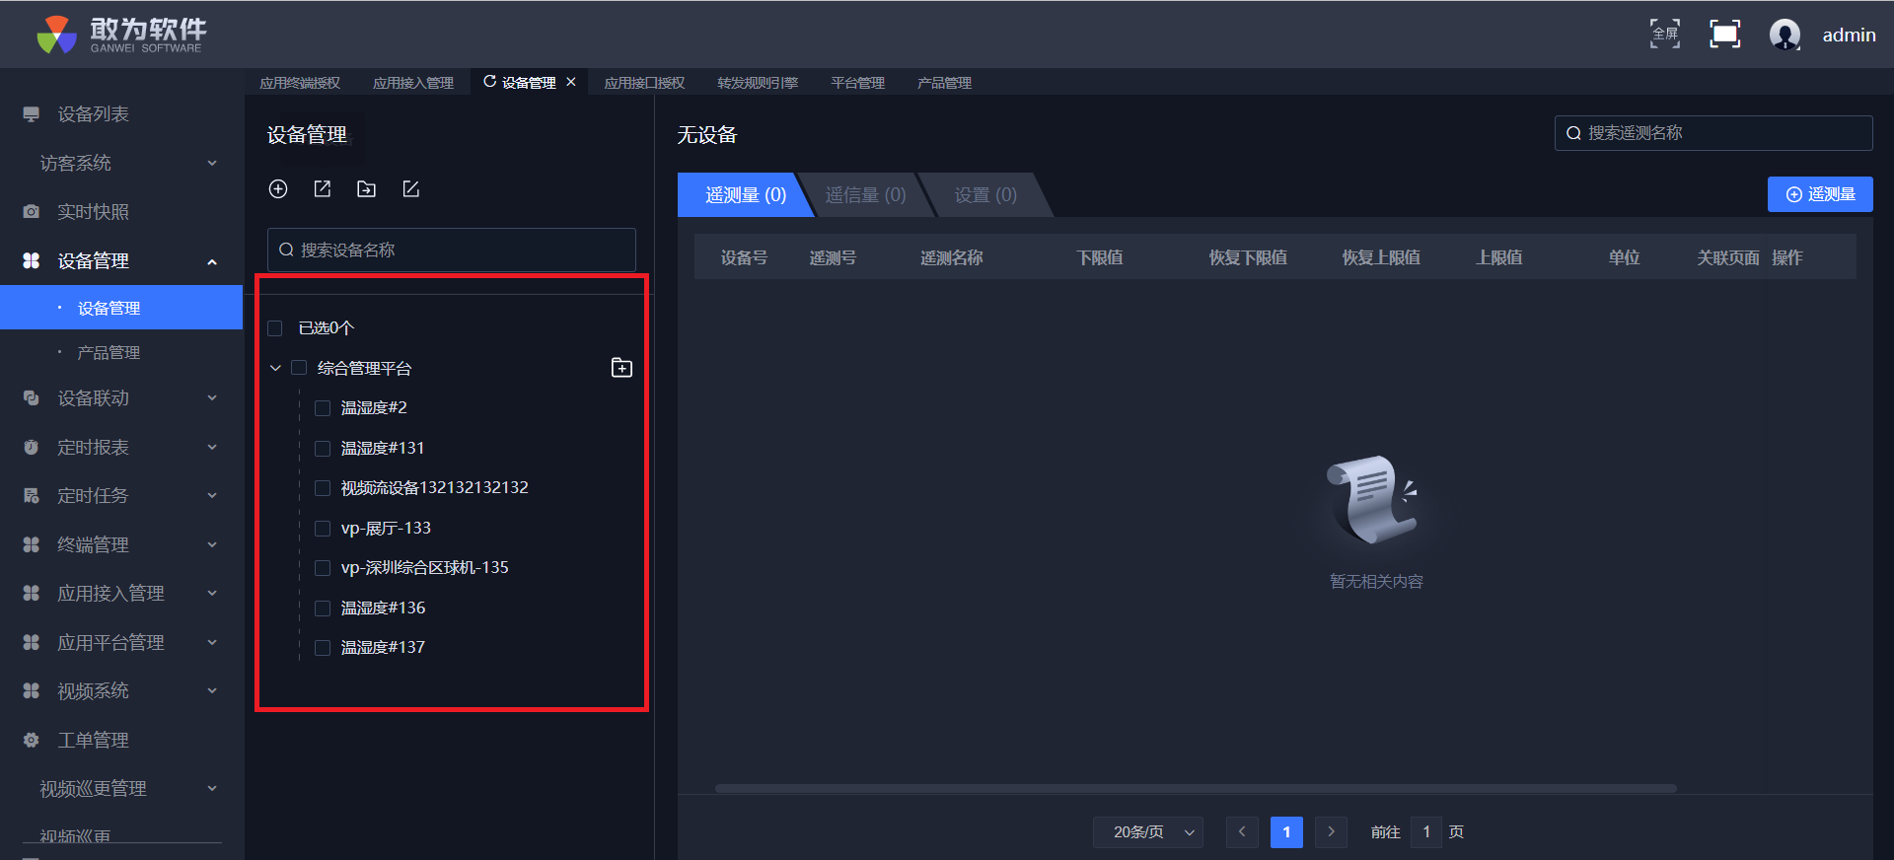The height and width of the screenshot is (860, 1894).
Task: Open the admin user avatar
Action: (1785, 35)
